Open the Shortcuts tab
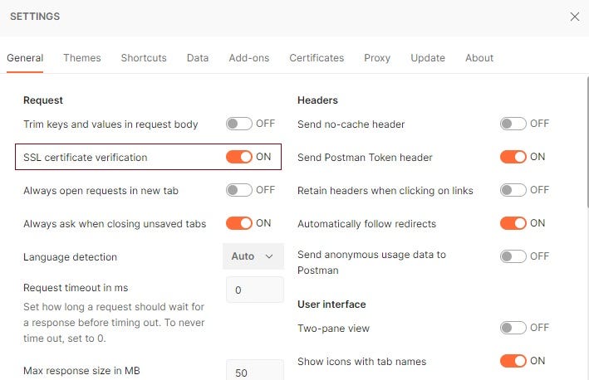The image size is (589, 380). tap(144, 58)
